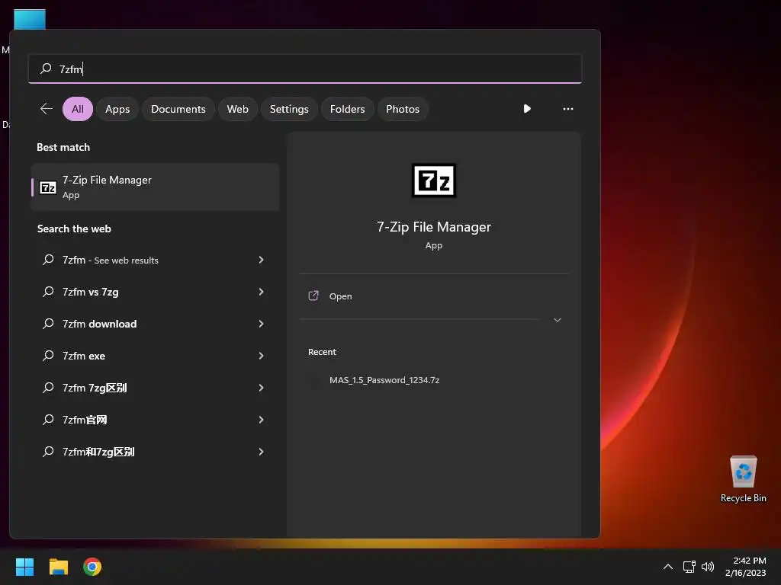Click the 7-Zip icon in Best match

pos(48,187)
